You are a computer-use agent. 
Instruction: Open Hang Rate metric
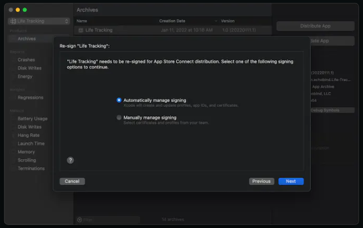(29, 135)
